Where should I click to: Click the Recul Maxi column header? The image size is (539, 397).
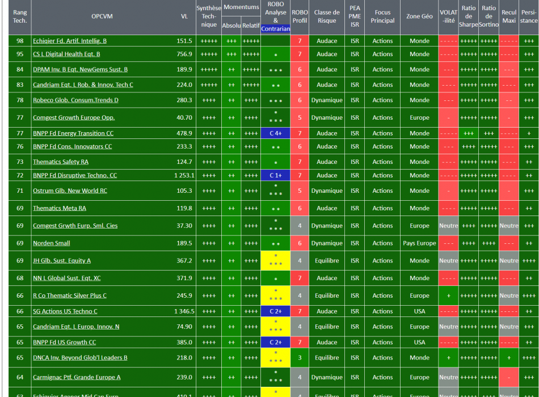click(x=509, y=16)
